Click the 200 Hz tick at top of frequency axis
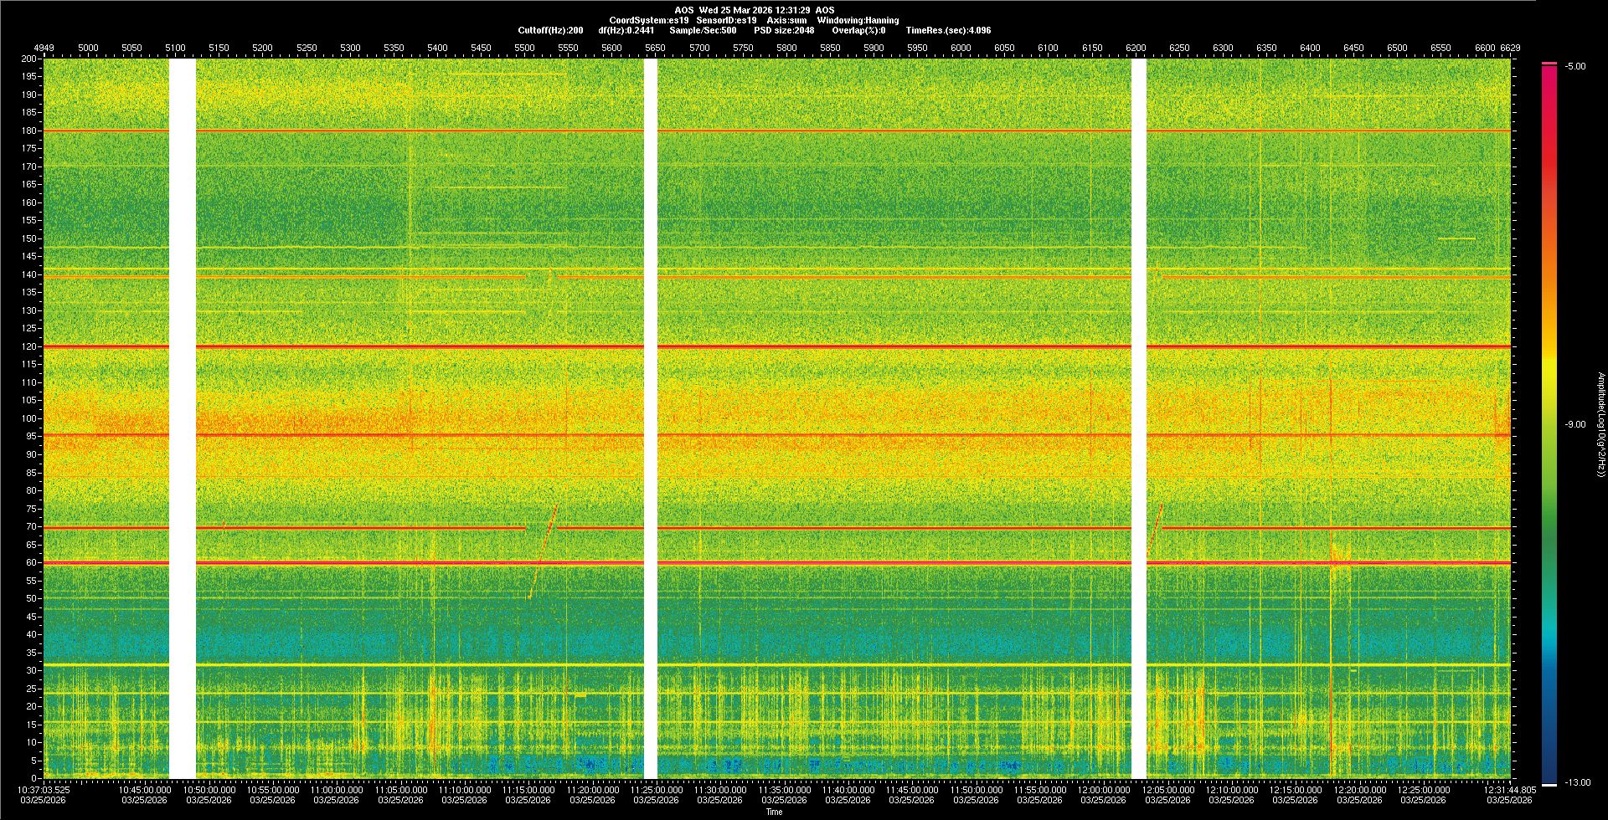 [x=29, y=59]
